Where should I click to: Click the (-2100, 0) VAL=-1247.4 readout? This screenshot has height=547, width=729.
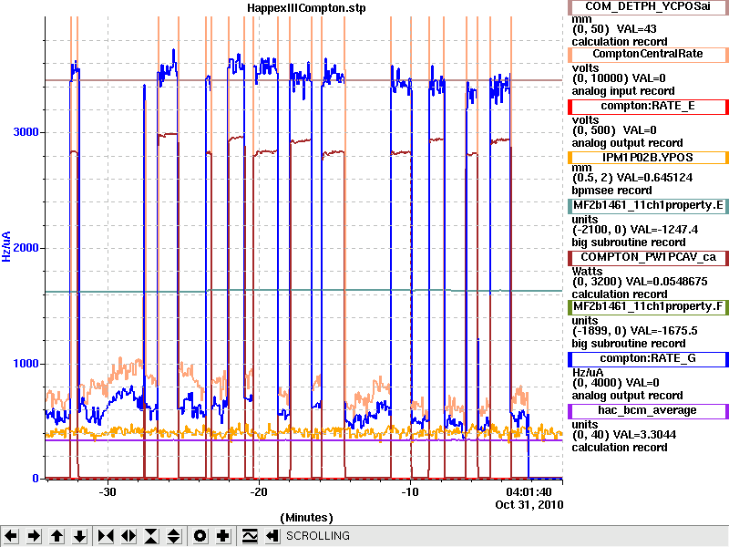pyautogui.click(x=634, y=230)
